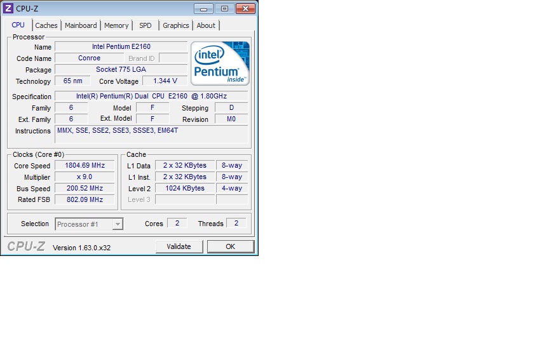Click the Bus Speed value 200.52 MHz
The width and height of the screenshot is (549, 343).
tap(85, 188)
